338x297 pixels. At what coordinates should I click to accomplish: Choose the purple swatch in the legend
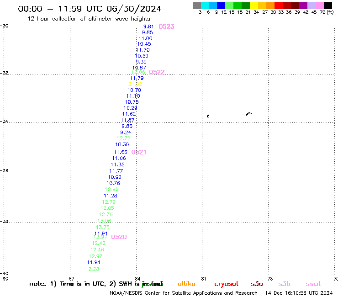(x=303, y=5)
